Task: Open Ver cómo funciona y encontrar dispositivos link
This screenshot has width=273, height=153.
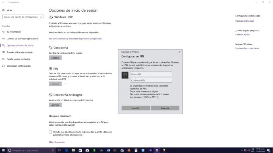Action: click(x=75, y=39)
